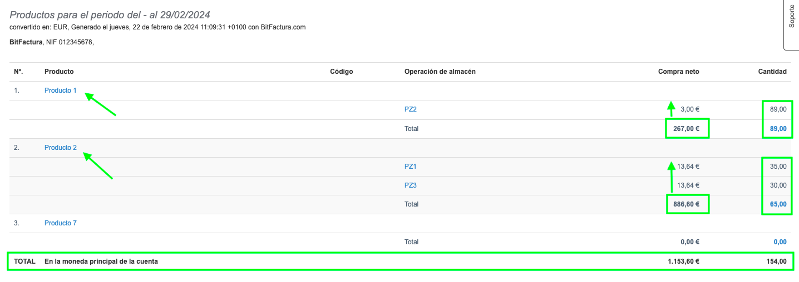The image size is (799, 282).
Task: Click the Producto column header
Action: (x=59, y=72)
